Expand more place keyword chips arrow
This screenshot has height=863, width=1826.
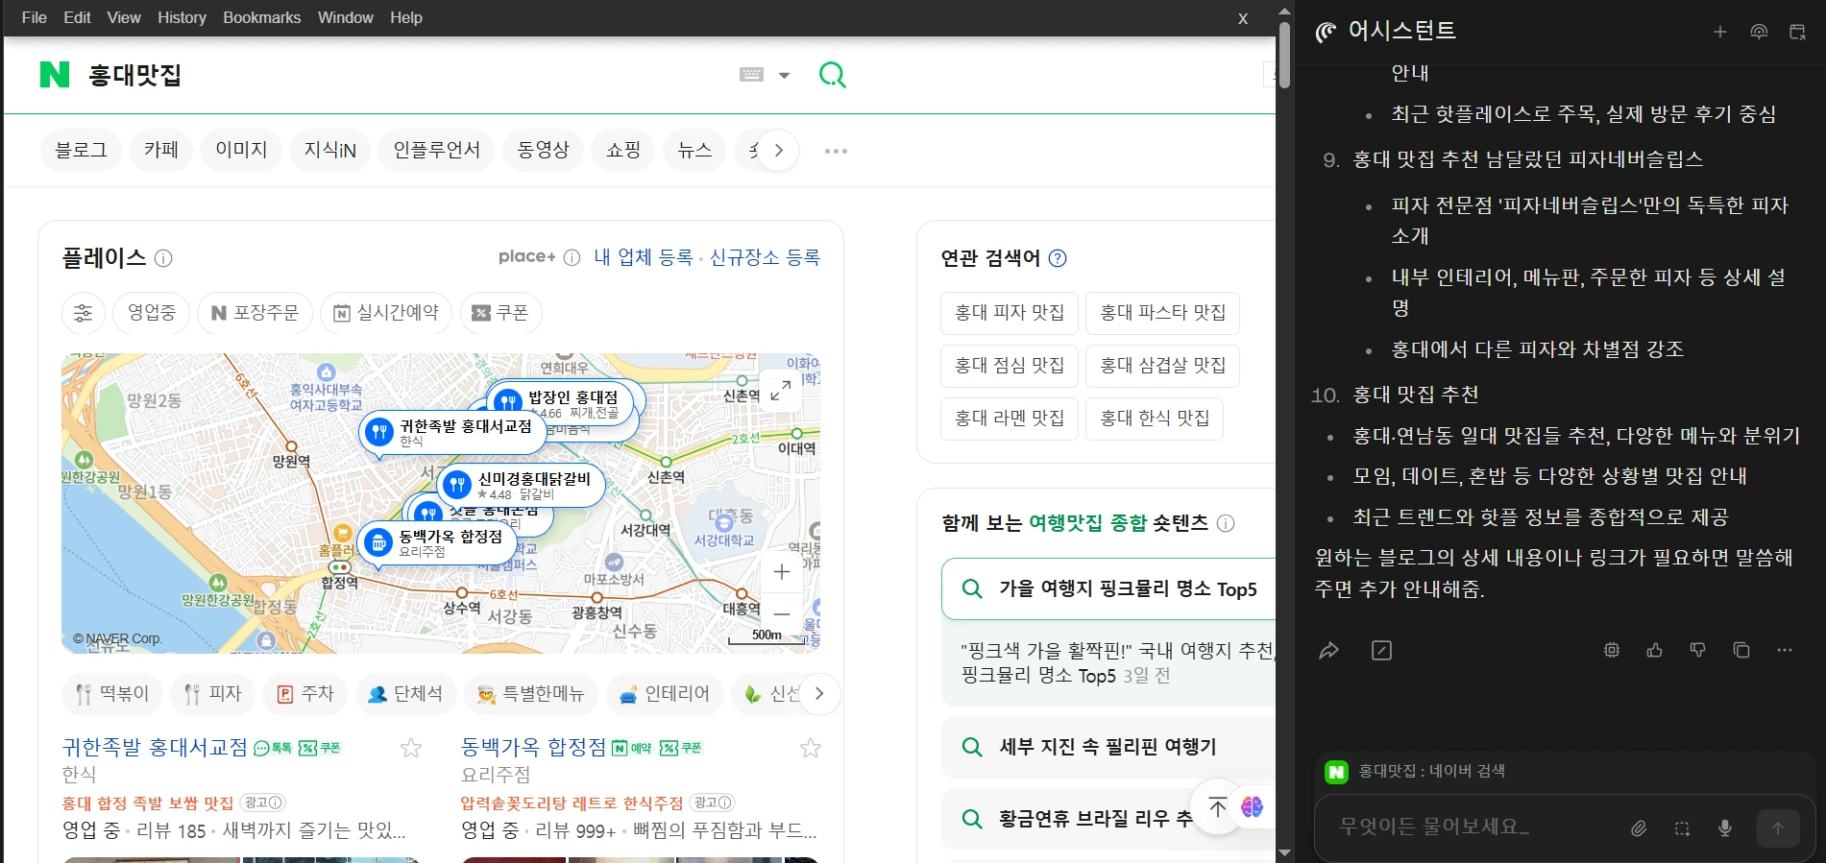click(x=818, y=693)
